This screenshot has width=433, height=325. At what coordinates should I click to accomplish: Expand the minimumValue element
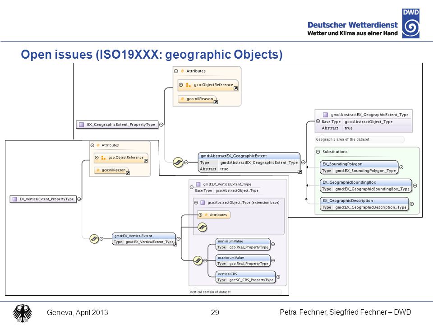(273, 244)
